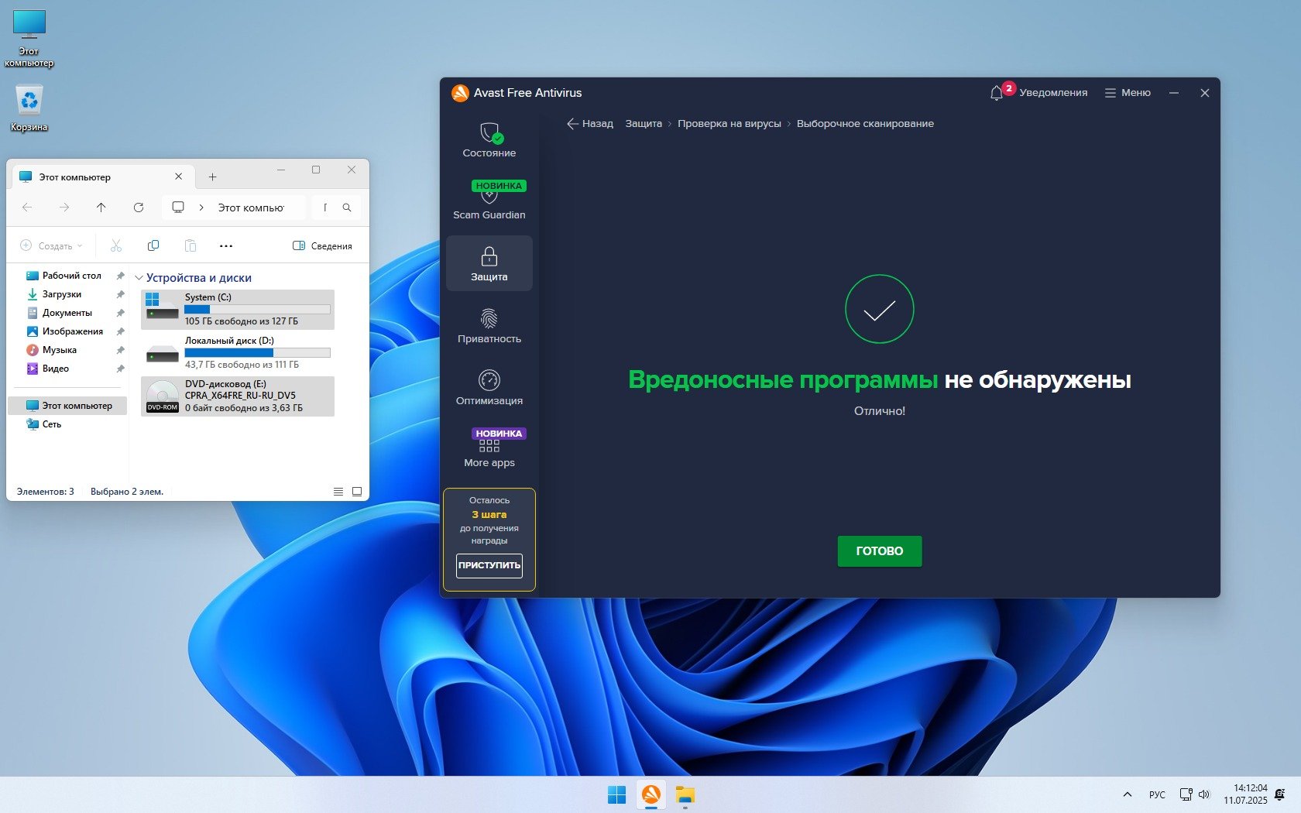Open the taskbar clock and date
Viewport: 1301px width, 813px height.
point(1245,794)
